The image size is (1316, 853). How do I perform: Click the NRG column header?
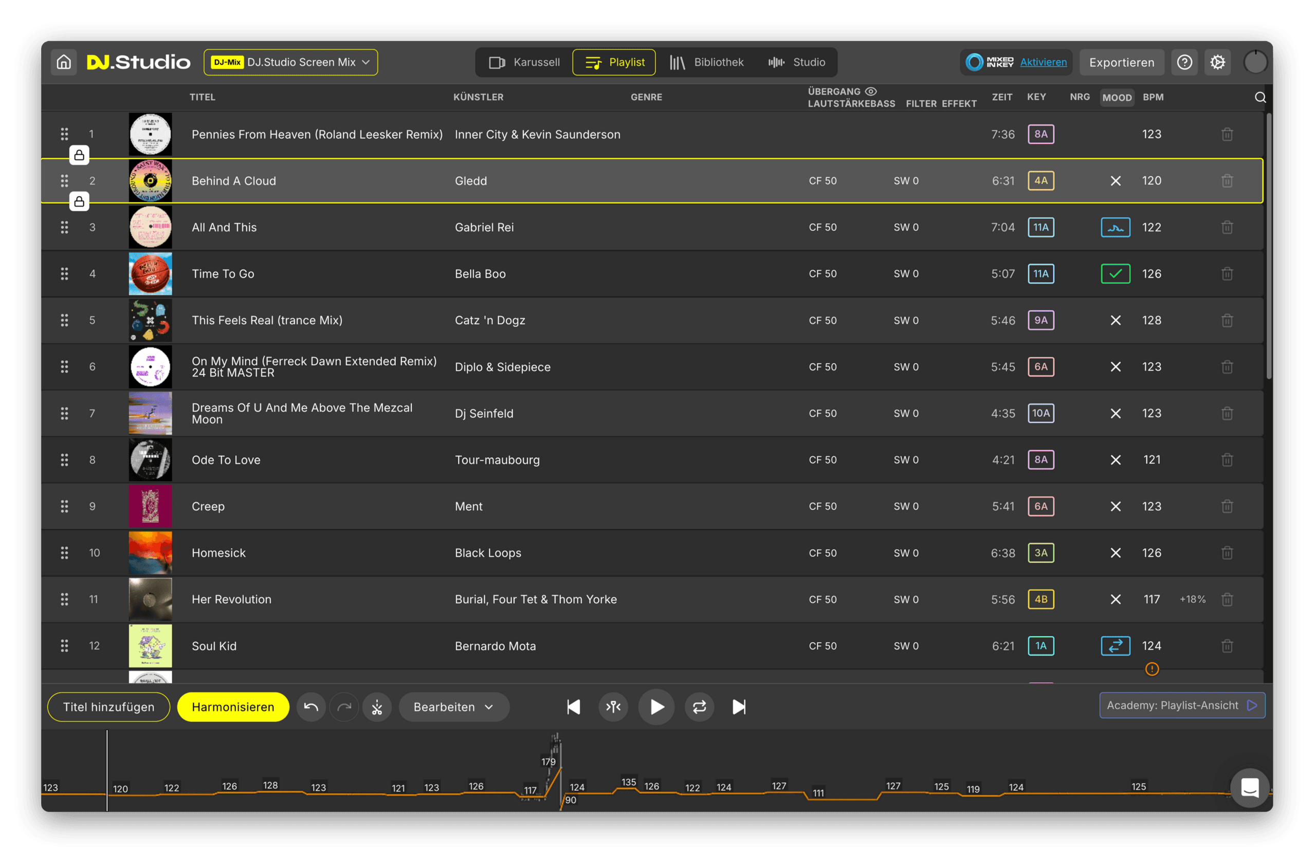pos(1080,97)
